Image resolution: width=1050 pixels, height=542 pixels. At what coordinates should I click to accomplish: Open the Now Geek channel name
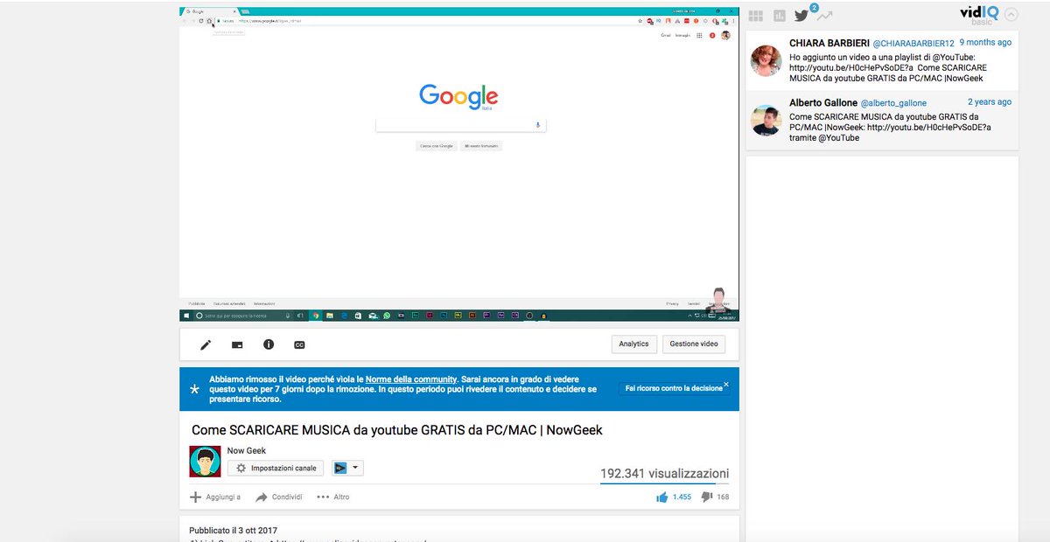click(x=247, y=450)
